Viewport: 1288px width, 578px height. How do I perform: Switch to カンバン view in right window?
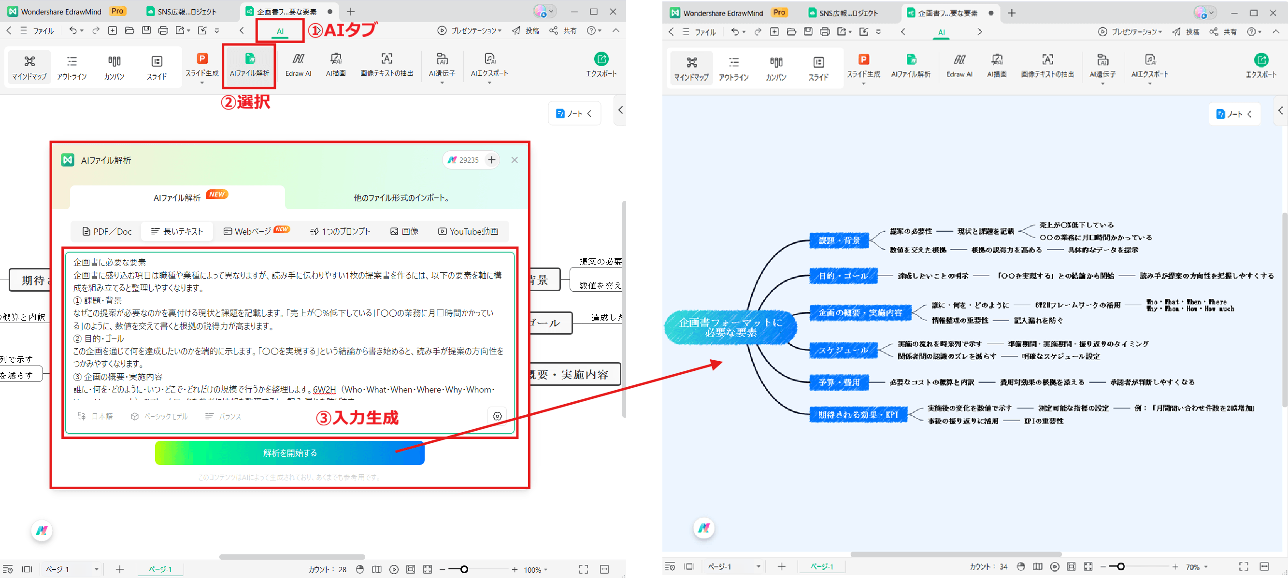pos(776,68)
